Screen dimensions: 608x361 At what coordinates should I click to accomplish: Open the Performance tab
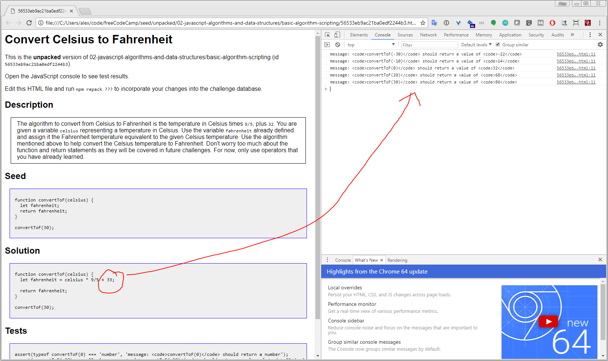point(456,35)
